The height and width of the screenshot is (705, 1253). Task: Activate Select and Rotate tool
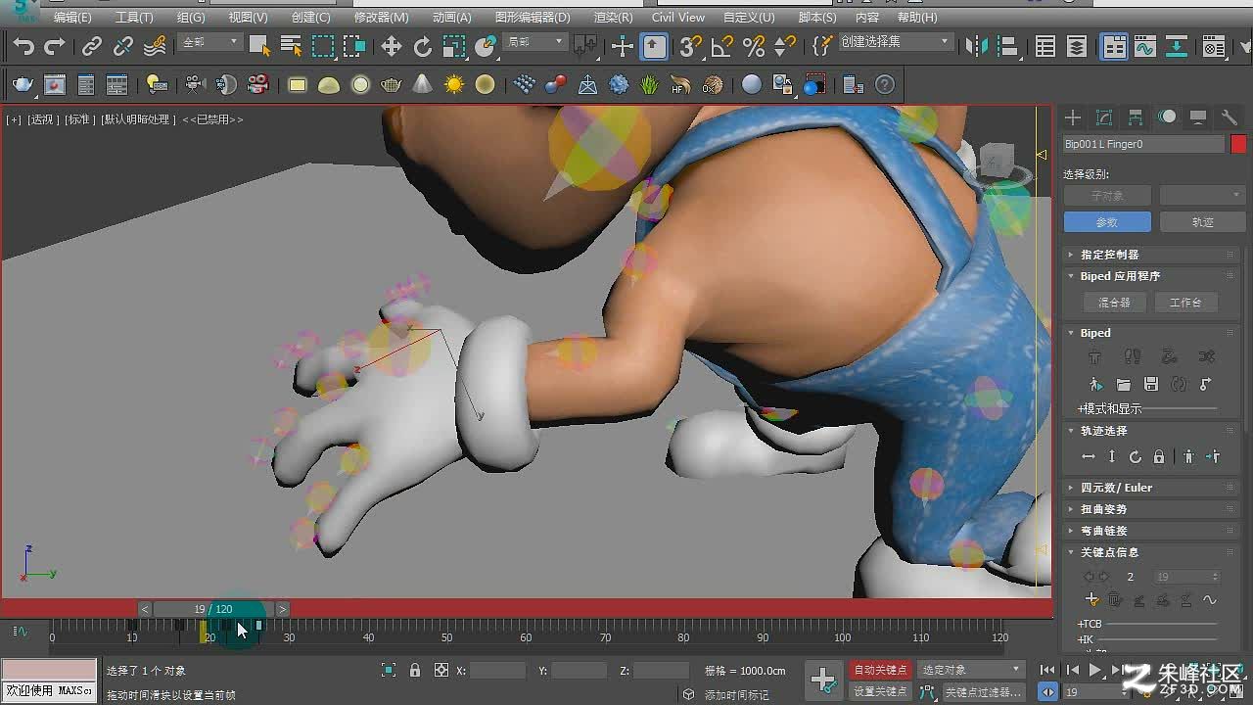(423, 46)
